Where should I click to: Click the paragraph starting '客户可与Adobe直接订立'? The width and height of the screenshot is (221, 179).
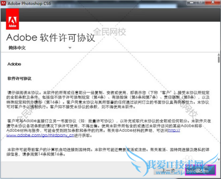click(109, 128)
